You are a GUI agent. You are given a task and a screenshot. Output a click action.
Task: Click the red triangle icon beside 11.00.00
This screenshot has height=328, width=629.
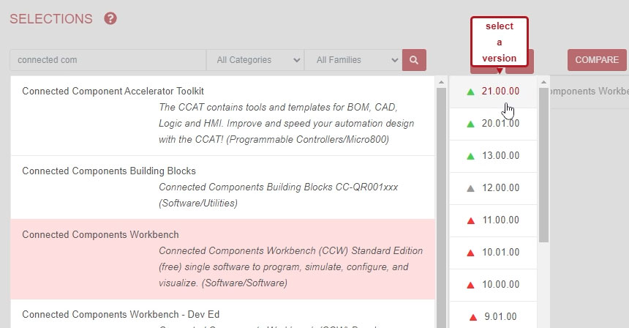[470, 220]
